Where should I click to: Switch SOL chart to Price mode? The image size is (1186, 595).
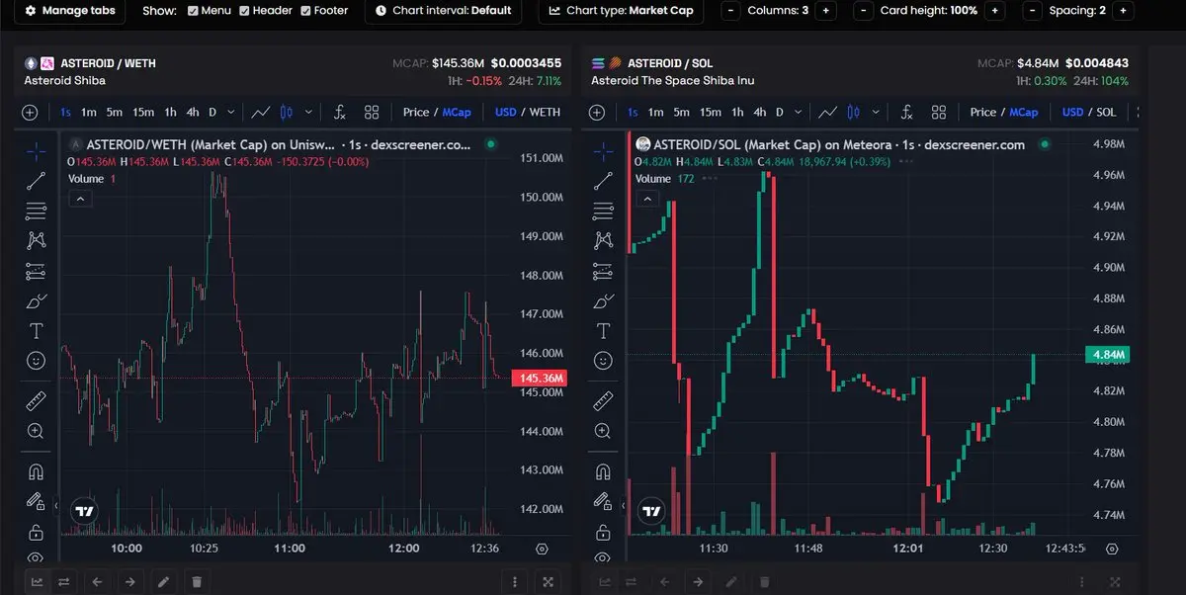tap(982, 113)
